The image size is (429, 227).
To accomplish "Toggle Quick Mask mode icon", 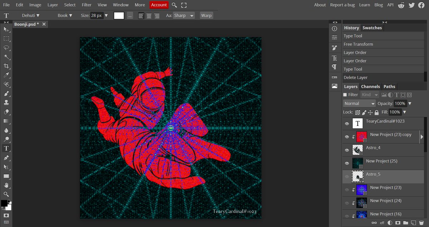I will [x=6, y=216].
